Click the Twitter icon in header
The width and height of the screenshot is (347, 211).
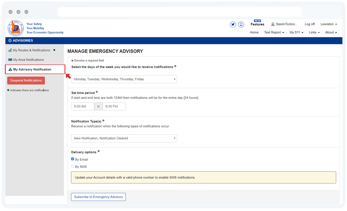point(233,24)
